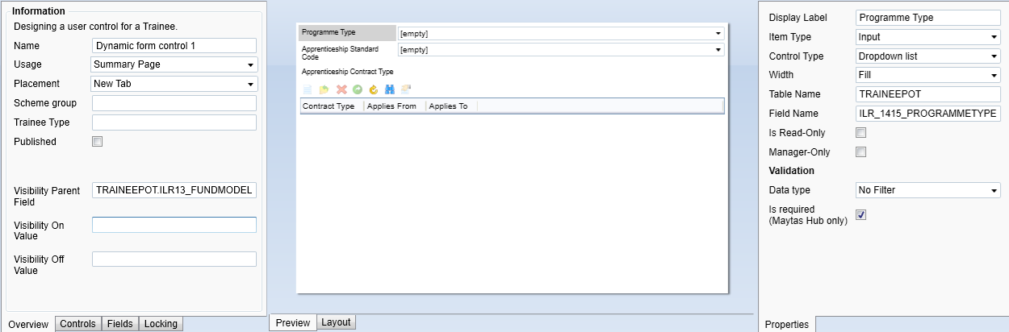The image size is (1009, 332).
Task: Enable the Is Read-Only checkbox
Action: tap(860, 133)
